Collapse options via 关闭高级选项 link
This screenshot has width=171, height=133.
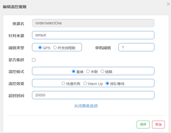click(x=86, y=106)
